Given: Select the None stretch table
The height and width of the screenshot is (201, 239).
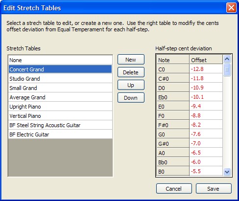Looking at the screenshot, I should point(60,60).
